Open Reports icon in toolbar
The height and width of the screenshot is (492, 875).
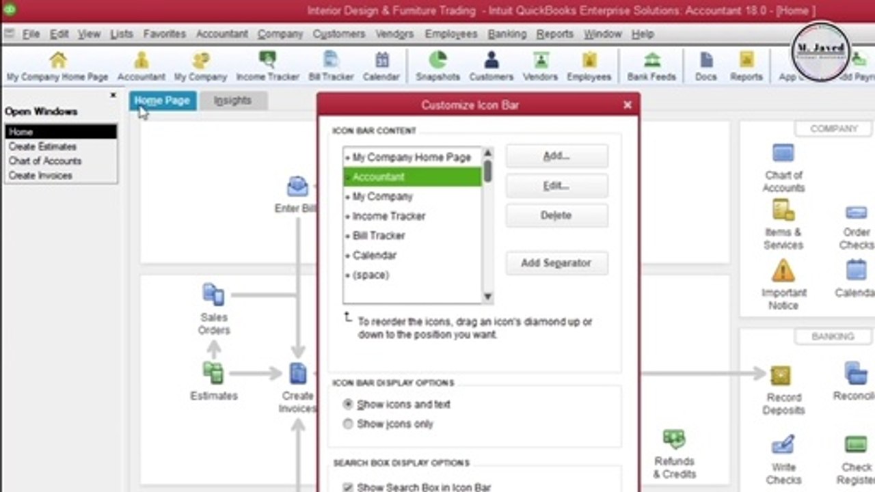coord(746,66)
